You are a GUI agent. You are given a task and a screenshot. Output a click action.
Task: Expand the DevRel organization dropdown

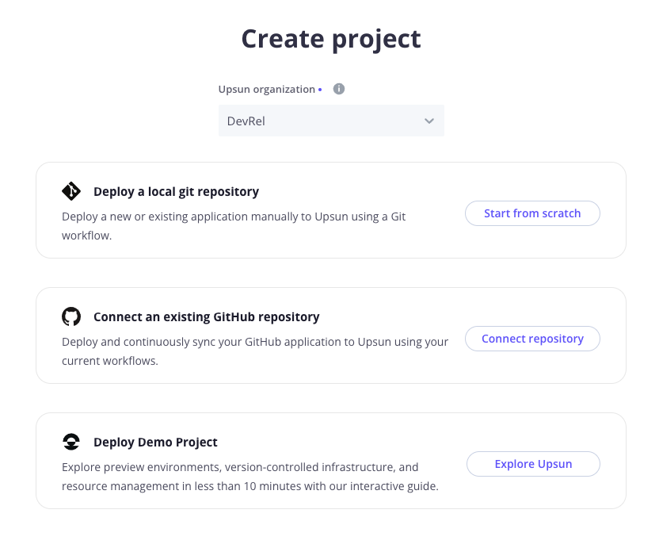click(x=331, y=121)
